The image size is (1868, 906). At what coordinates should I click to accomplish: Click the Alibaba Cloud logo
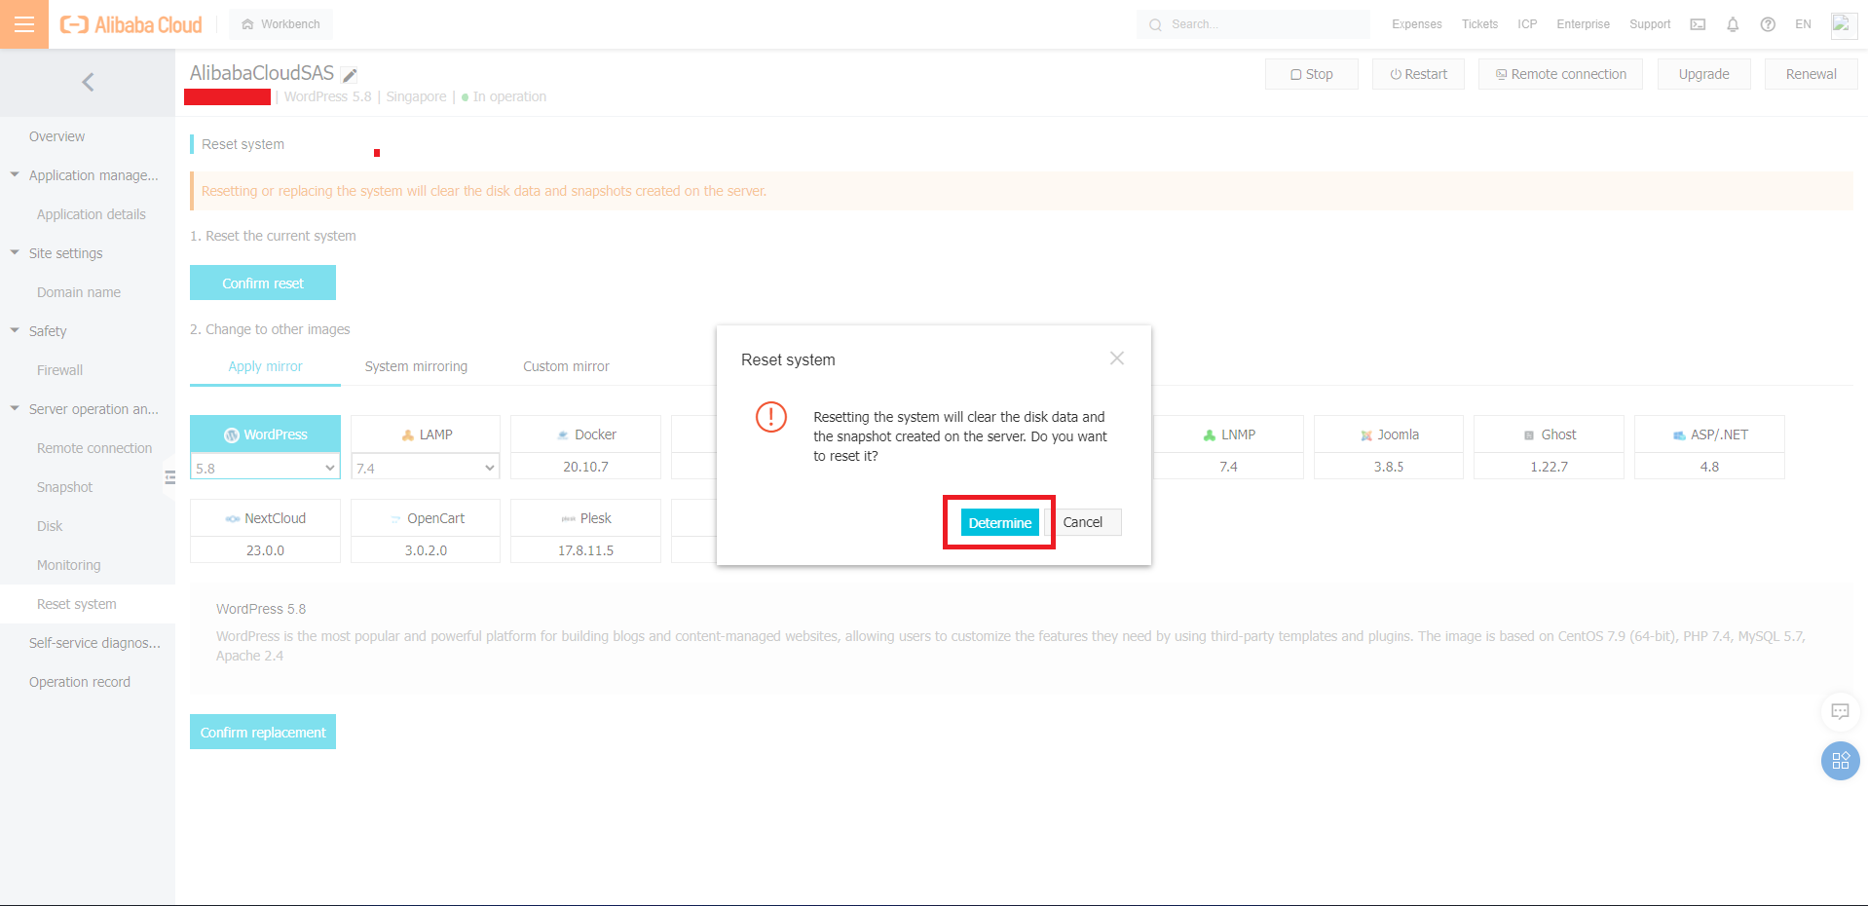tap(131, 24)
